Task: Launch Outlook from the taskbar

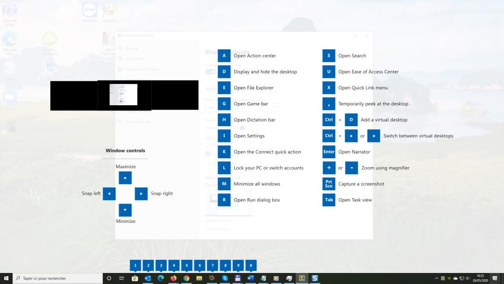Action: point(148,278)
